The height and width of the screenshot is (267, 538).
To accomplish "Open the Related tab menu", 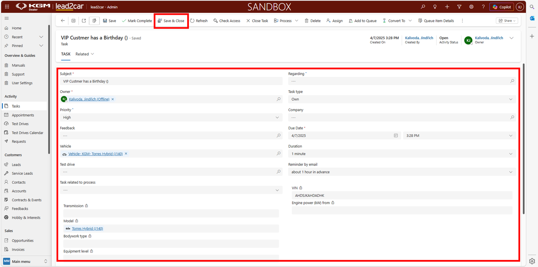I will point(85,54).
